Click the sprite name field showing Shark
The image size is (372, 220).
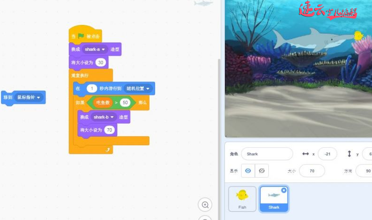266,154
